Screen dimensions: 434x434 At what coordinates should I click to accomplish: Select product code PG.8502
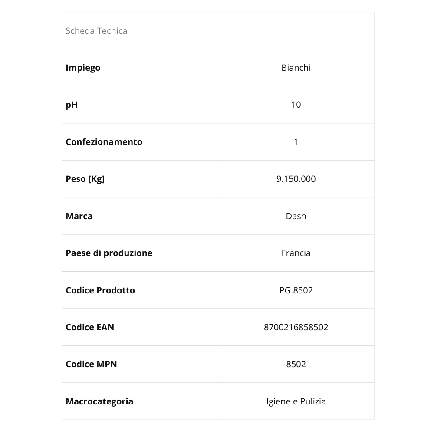(296, 290)
